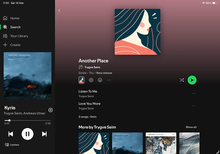Open options for Listen To Me
Viewport: 220px width, 154px height.
point(194,93)
